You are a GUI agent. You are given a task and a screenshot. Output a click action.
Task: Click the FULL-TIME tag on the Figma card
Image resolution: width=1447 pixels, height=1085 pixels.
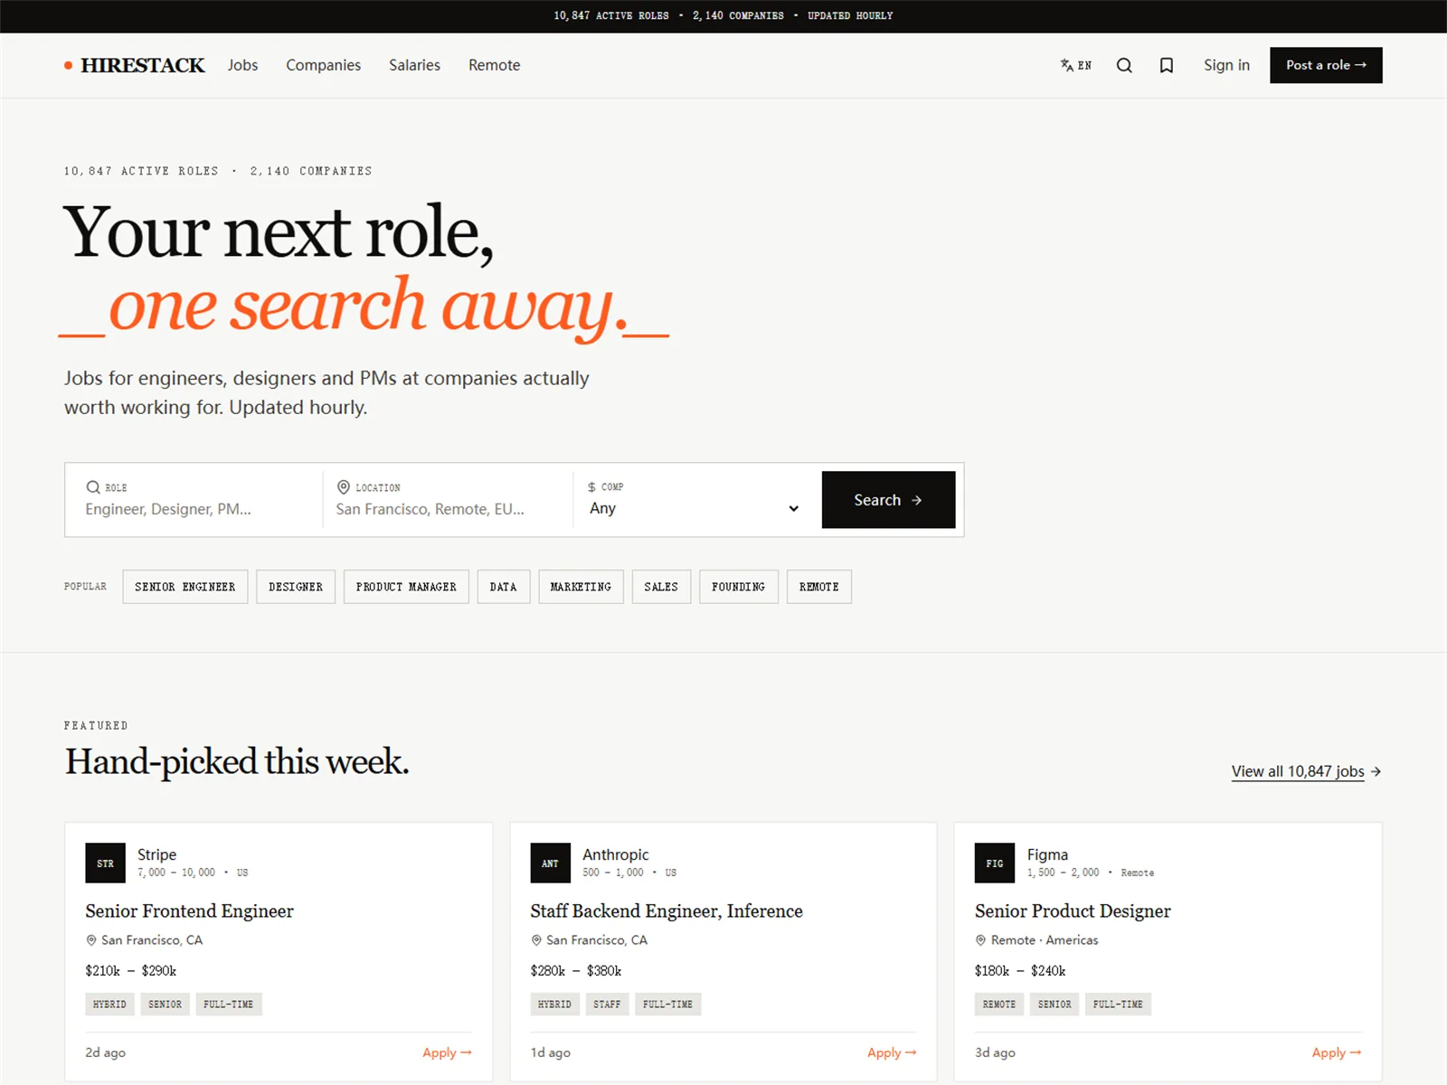click(x=1118, y=1005)
